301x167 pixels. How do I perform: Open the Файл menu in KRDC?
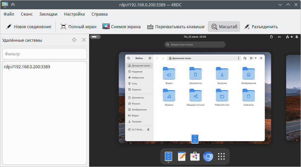(x=9, y=14)
